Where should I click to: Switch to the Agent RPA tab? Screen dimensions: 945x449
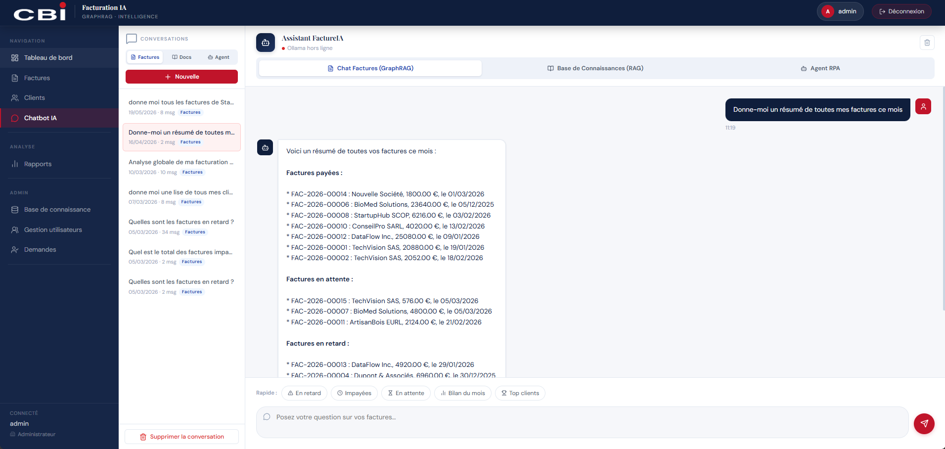coord(820,68)
